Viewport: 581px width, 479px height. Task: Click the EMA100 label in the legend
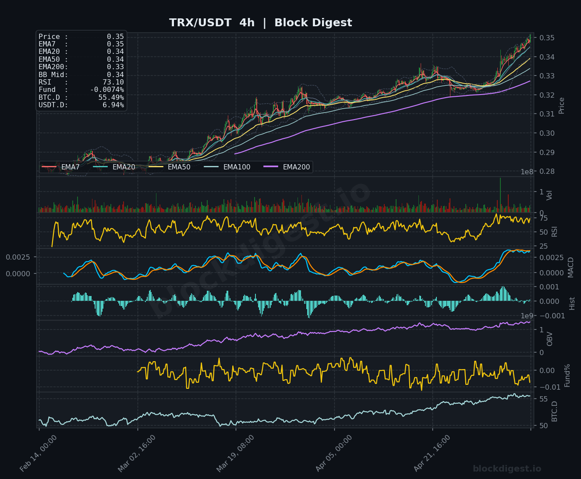(237, 167)
